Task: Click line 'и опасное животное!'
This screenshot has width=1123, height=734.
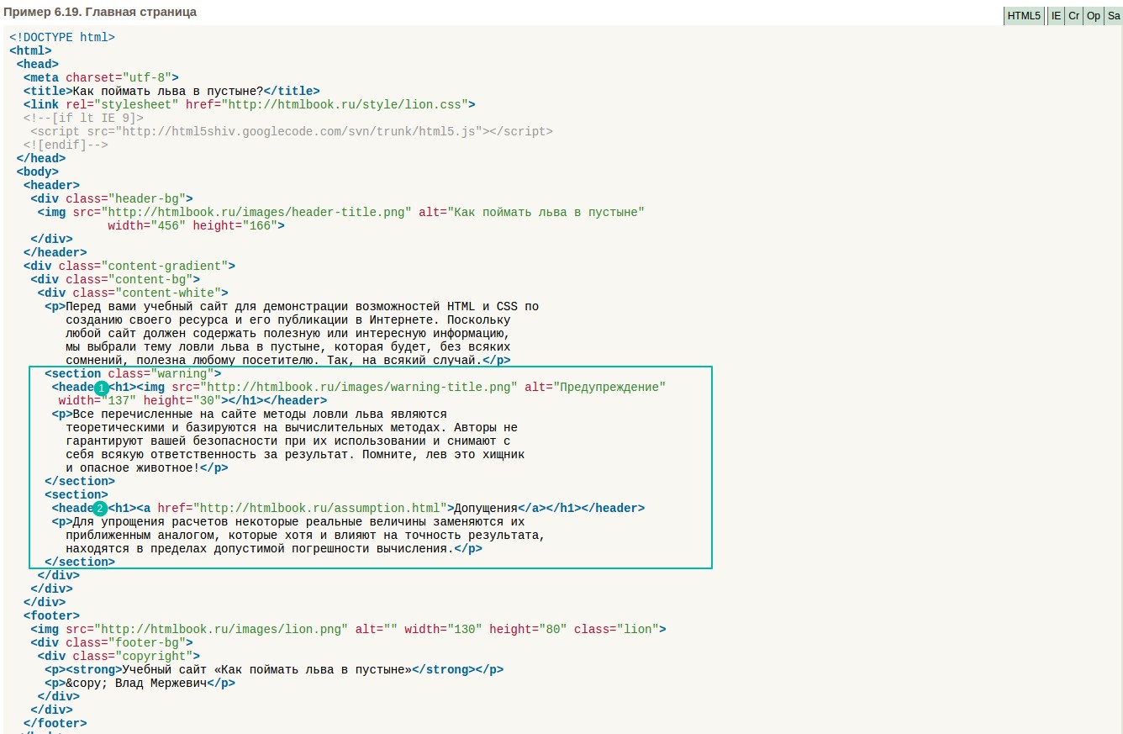Action: coord(147,467)
